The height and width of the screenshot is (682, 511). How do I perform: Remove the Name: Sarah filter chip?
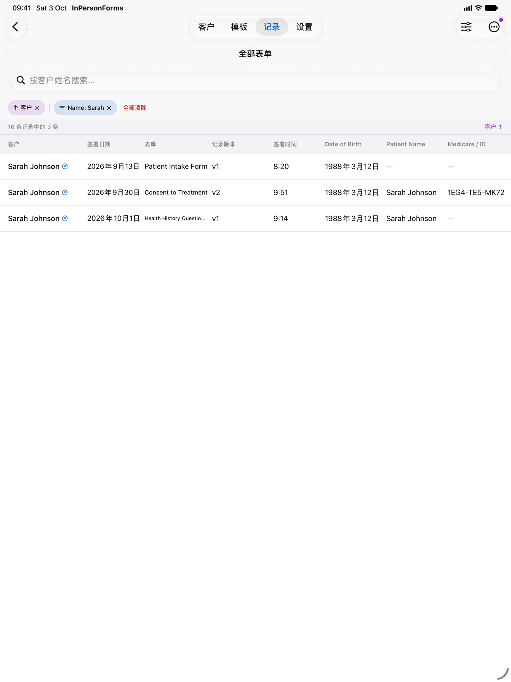tap(109, 108)
